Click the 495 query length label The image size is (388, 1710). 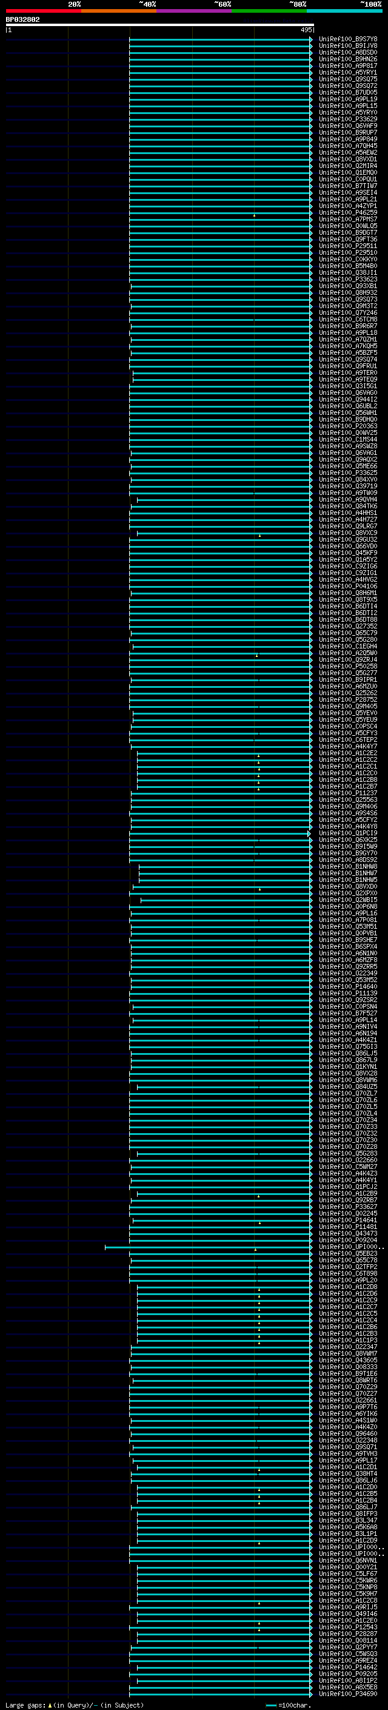(306, 30)
